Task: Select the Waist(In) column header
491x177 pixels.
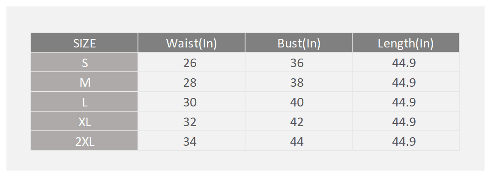Action: point(192,42)
